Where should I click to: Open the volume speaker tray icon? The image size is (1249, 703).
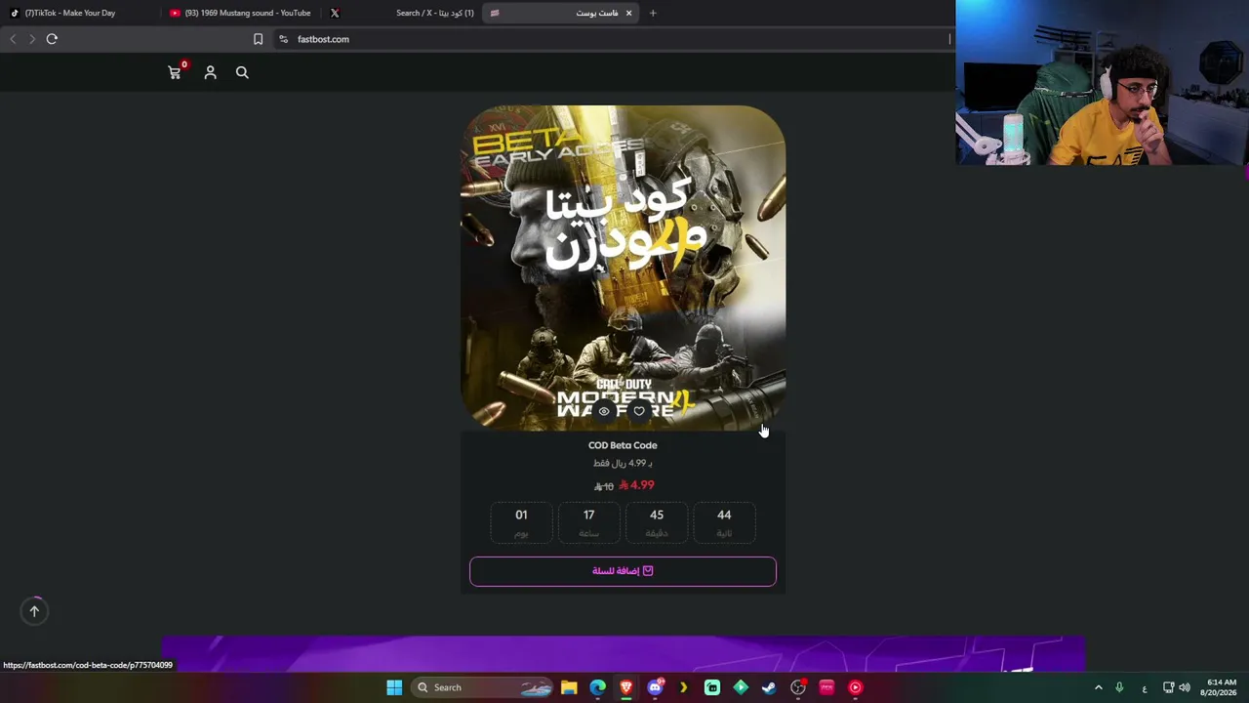click(x=1185, y=687)
